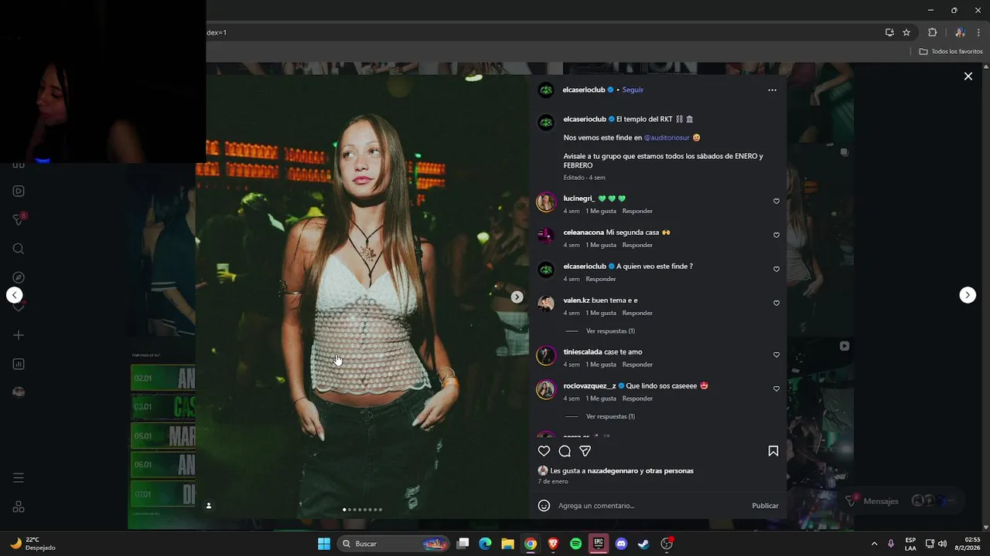Share the post with paper plane icon
Viewport: 990px width, 556px height.
585,451
